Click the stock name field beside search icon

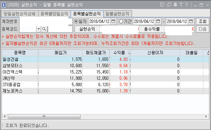pyautogui.click(x=60, y=29)
